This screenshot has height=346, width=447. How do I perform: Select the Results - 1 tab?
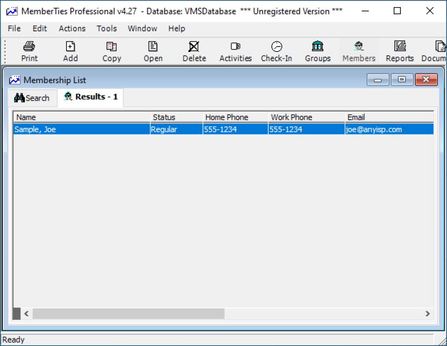91,97
